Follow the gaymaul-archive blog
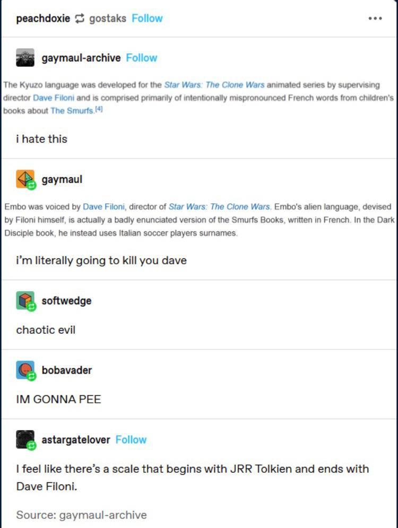The image size is (398, 528). [141, 58]
